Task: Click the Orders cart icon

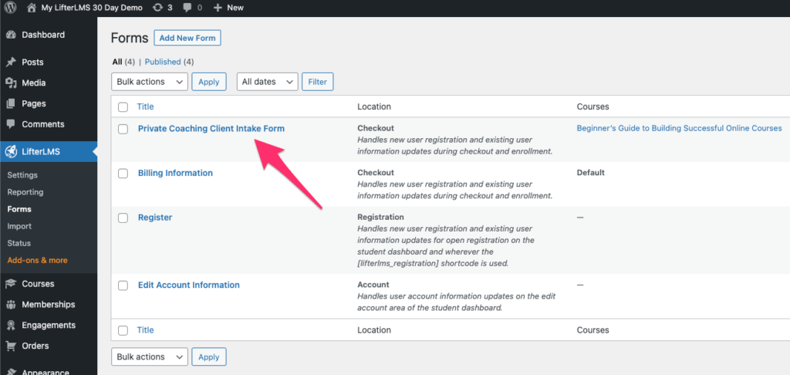Action: pos(11,346)
